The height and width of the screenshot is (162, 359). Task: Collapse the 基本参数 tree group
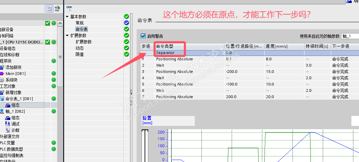tap(67, 17)
